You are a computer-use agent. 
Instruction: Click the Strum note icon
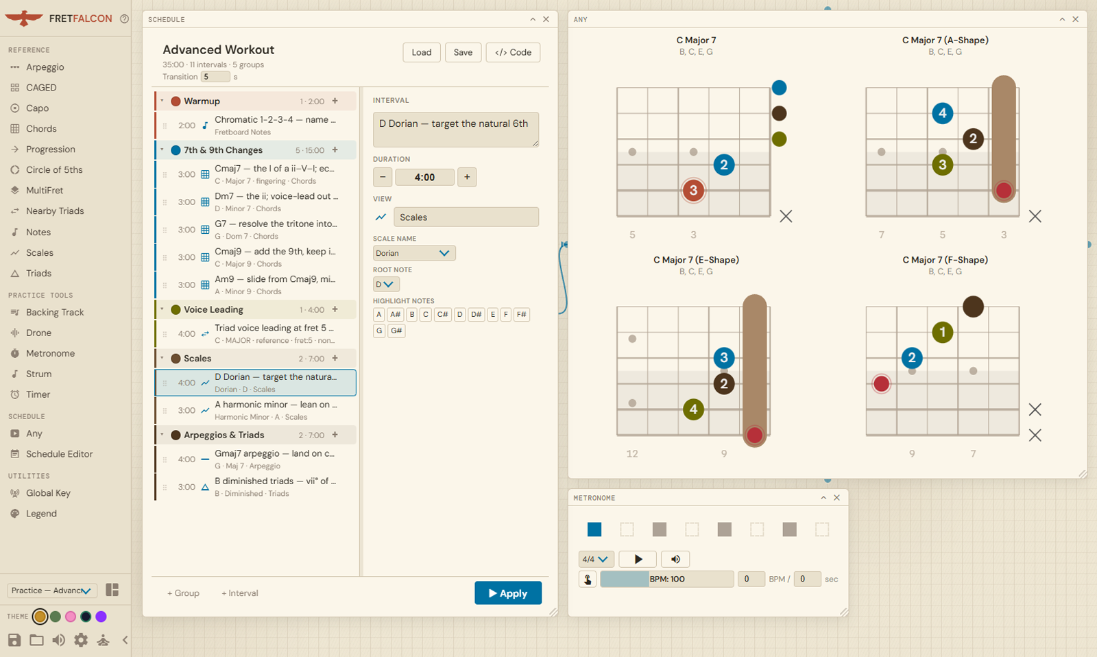tap(15, 374)
